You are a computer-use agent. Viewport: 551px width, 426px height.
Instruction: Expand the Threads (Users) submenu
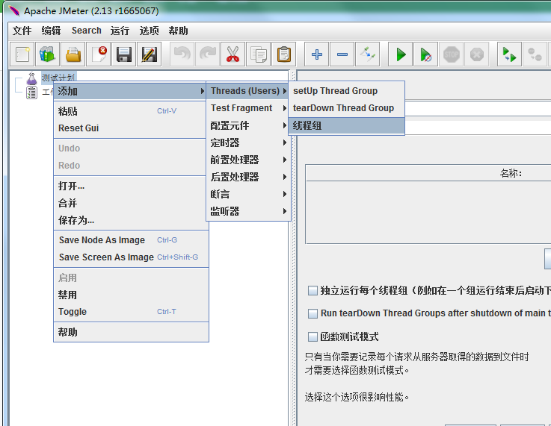coord(248,91)
